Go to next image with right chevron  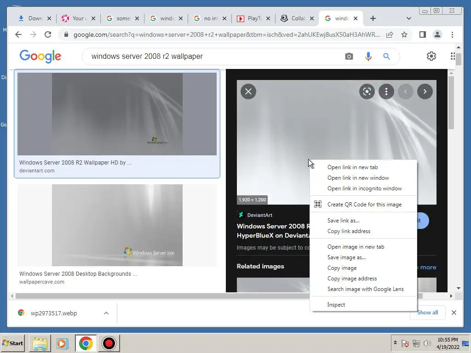click(425, 91)
